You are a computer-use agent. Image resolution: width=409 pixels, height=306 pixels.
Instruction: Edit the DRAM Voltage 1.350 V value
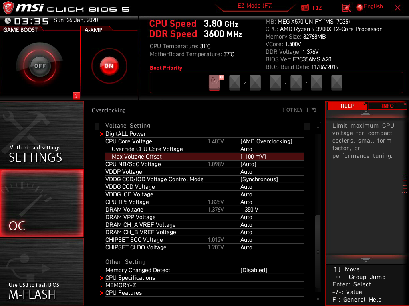coord(249,210)
